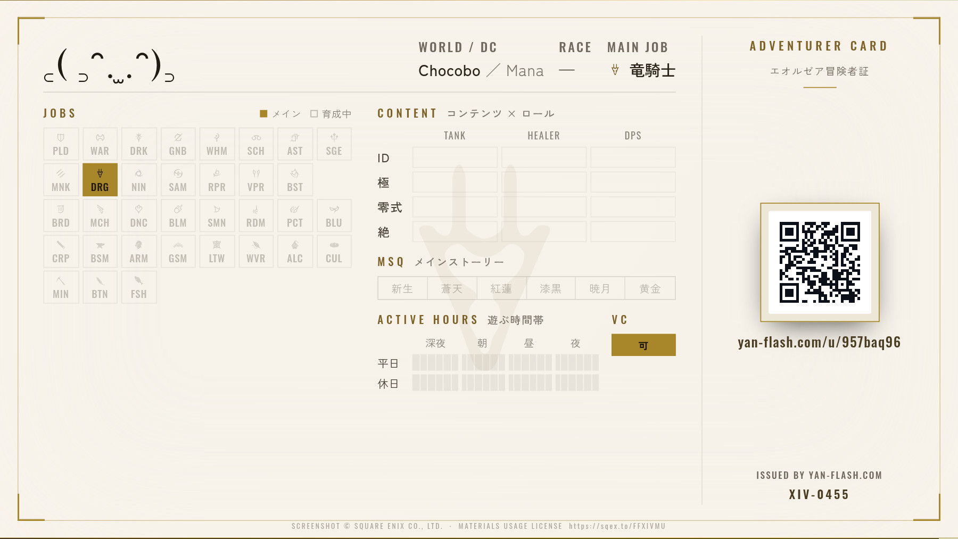This screenshot has height=539, width=958.
Task: Click the first 平日 深夜 hour block
Action: (416, 363)
